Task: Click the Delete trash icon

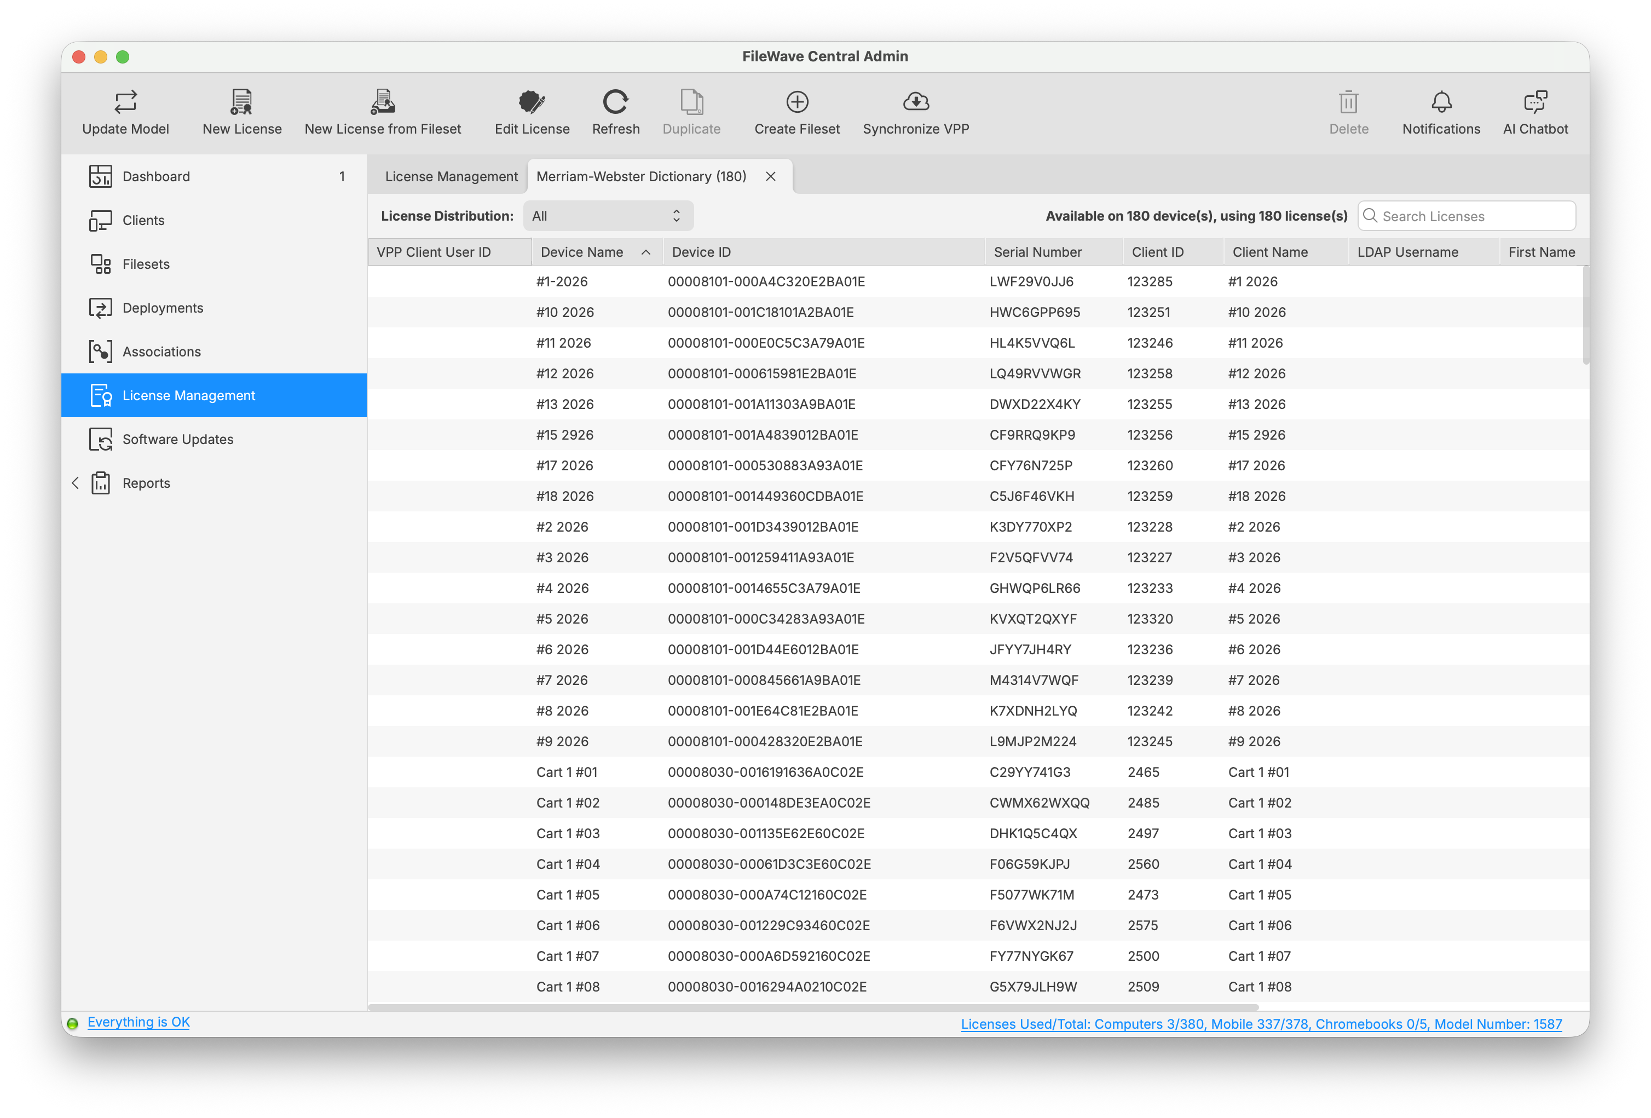Action: pyautogui.click(x=1348, y=102)
